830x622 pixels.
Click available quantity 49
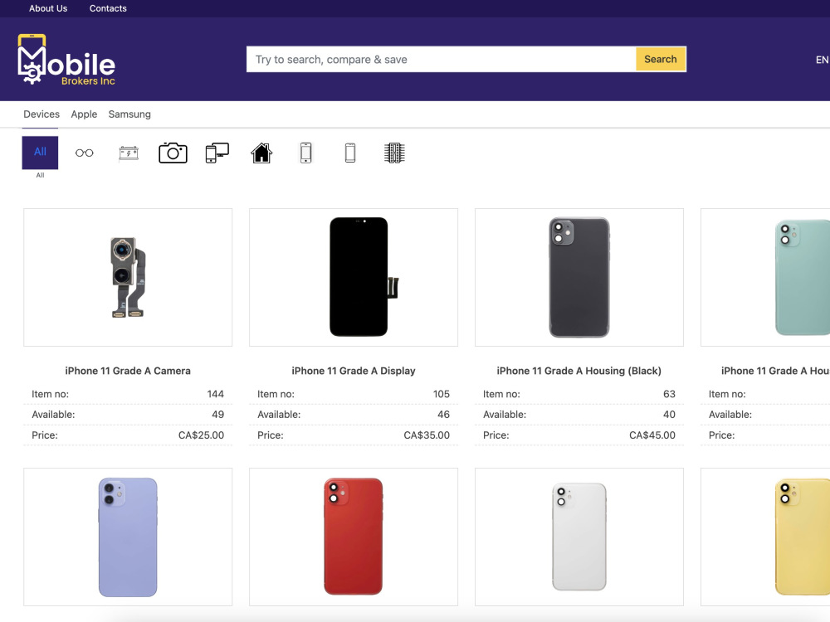point(218,415)
